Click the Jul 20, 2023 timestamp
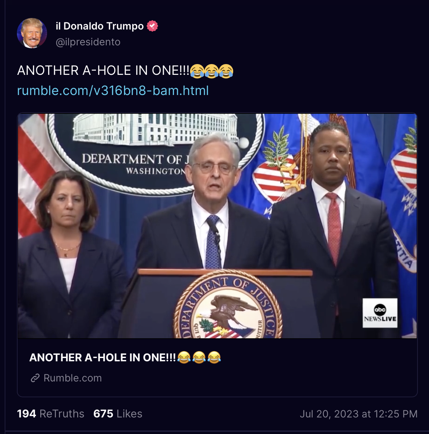 pos(359,414)
